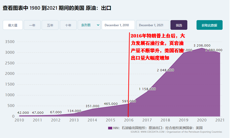Screen dimensions: 230x138
Task: Choose the 十年 time range
Action: point(68,25)
